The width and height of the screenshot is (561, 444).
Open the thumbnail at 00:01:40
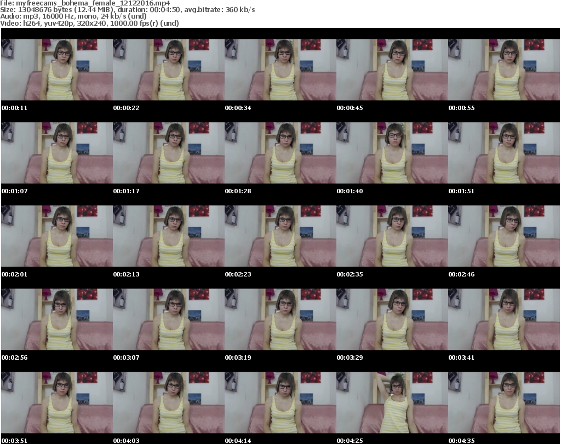[392, 153]
